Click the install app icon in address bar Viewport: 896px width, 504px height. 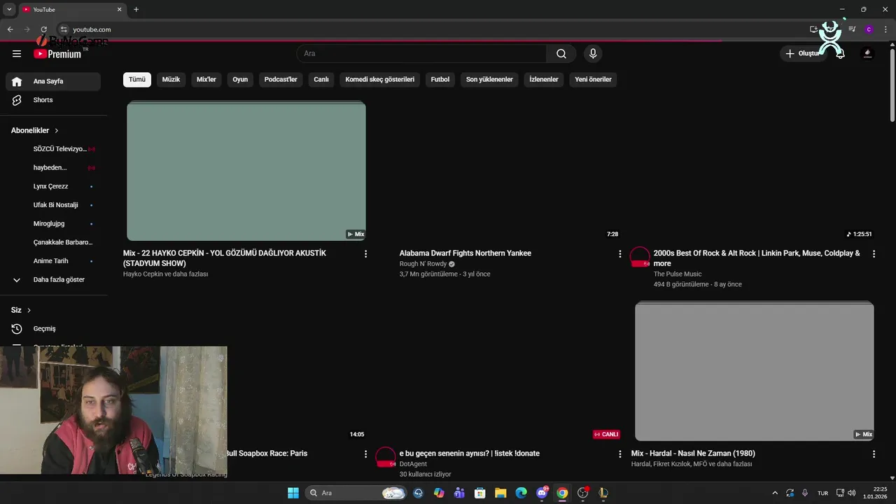click(813, 29)
